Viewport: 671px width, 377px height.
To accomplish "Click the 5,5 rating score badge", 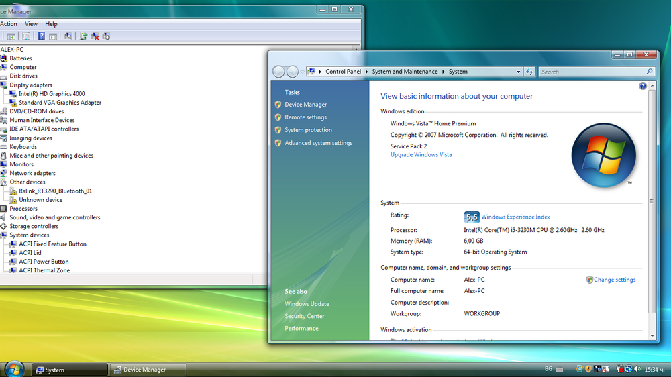I will coord(472,217).
